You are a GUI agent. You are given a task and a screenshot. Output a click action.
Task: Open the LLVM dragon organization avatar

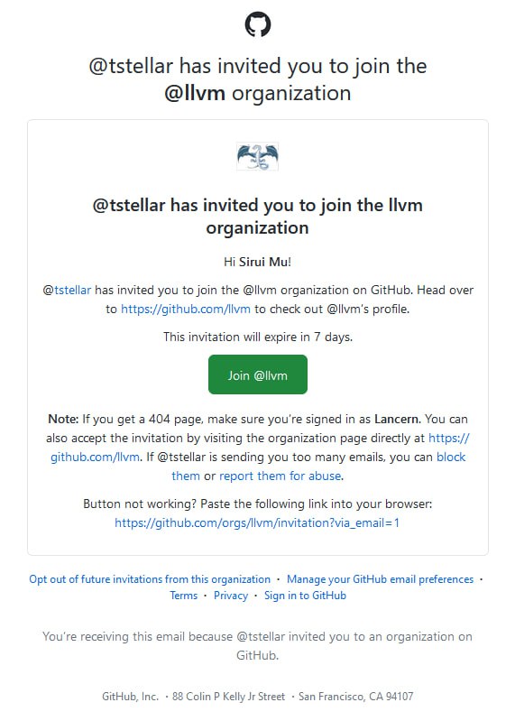[x=257, y=157]
